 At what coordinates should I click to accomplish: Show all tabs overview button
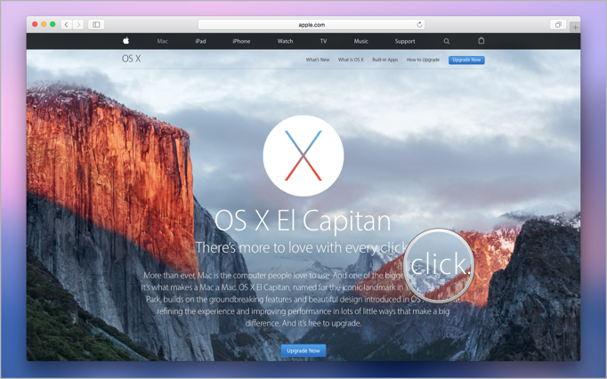558,24
